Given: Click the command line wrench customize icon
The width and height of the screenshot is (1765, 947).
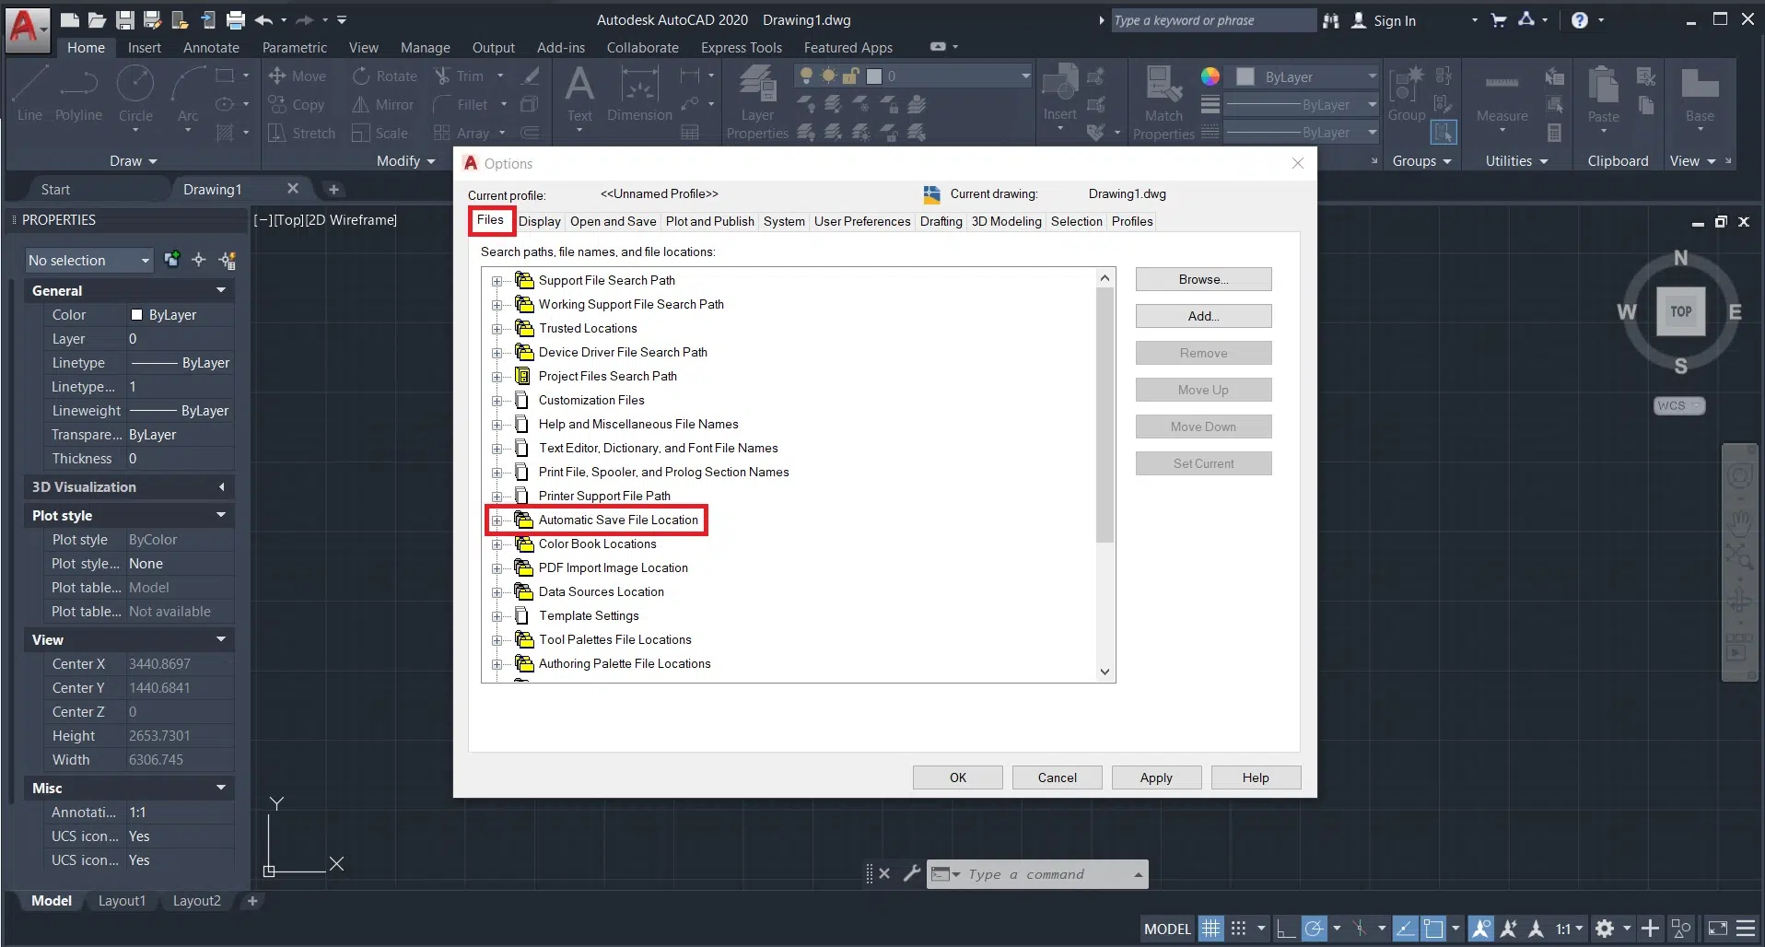Looking at the screenshot, I should (x=911, y=873).
